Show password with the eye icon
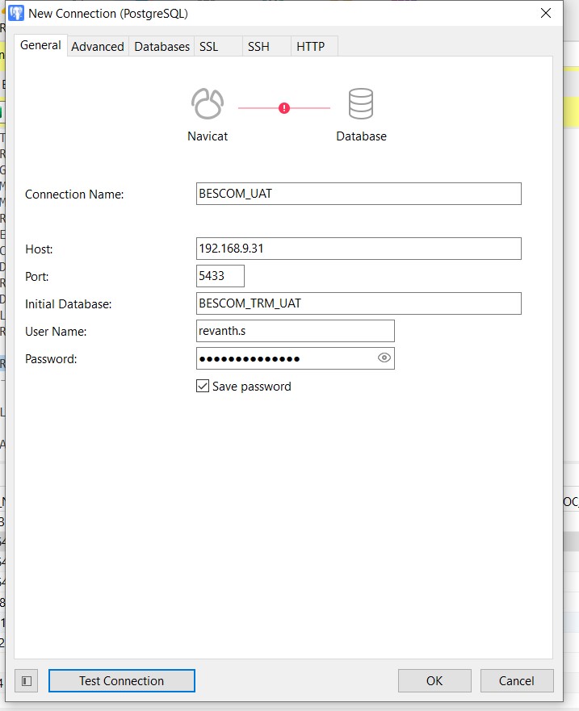Viewport: 579px width, 711px height. 384,358
